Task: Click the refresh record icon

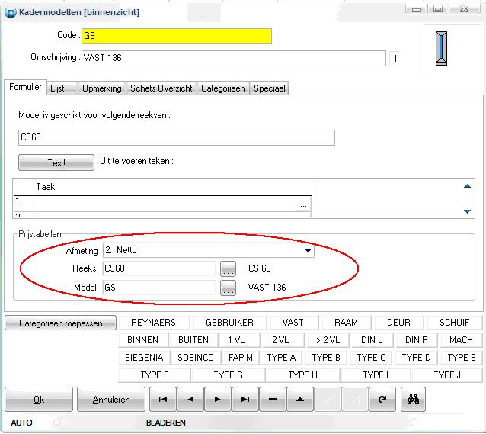Action: pos(382,399)
